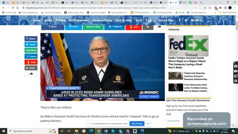Open the Privacy nav item
The width and height of the screenshot is (238, 134).
[x=60, y=20]
